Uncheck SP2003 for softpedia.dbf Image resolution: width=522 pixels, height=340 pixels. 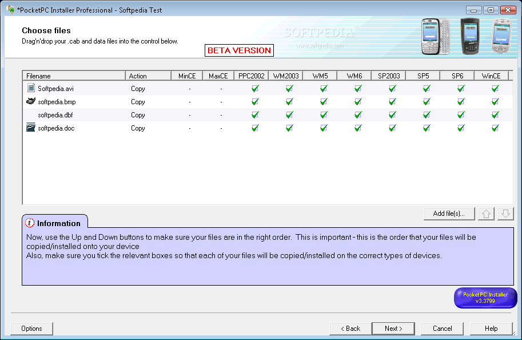click(392, 115)
